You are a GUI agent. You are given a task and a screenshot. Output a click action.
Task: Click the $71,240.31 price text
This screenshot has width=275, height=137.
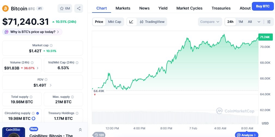(x=26, y=22)
